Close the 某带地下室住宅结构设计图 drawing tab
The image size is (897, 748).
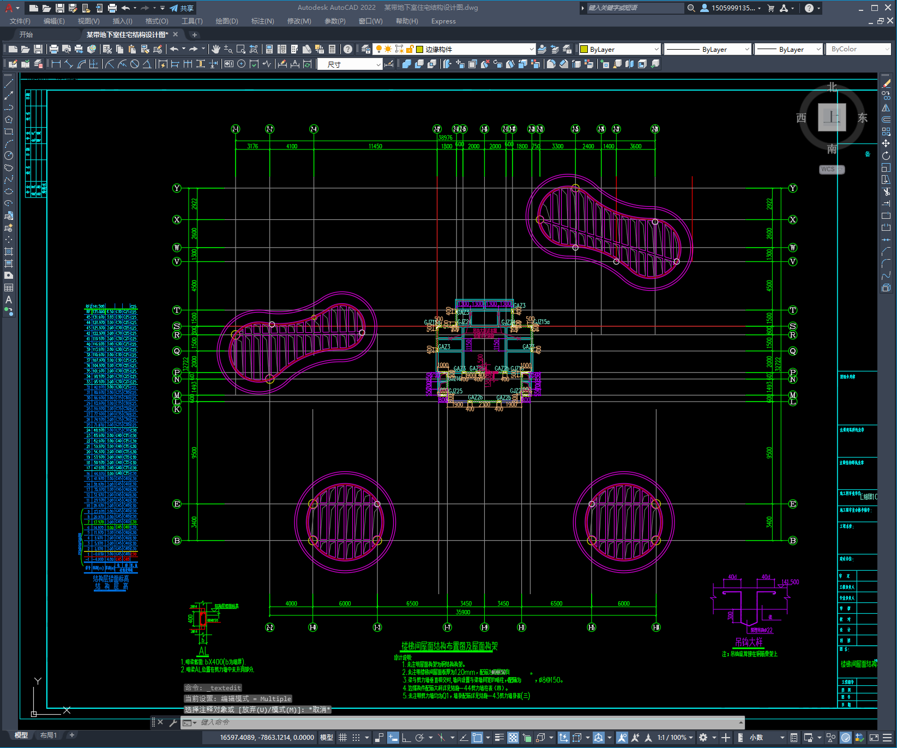pyautogui.click(x=175, y=34)
